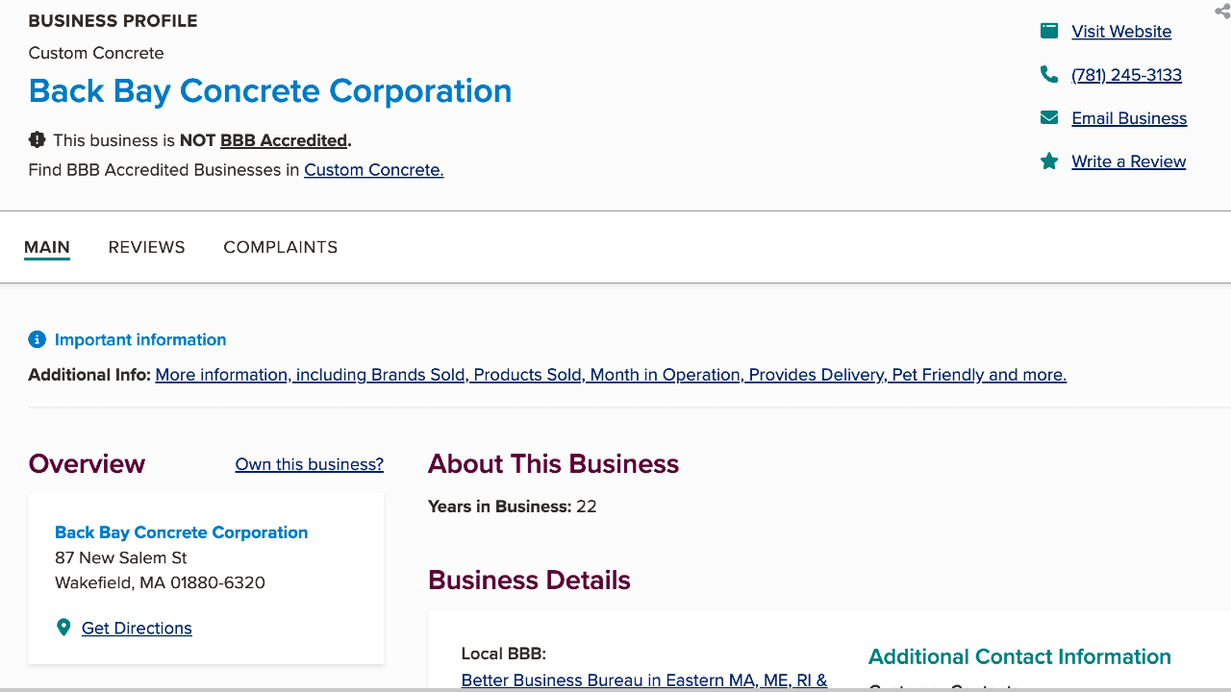This screenshot has width=1231, height=692.
Task: Click the Important information info icon
Action: (x=37, y=339)
